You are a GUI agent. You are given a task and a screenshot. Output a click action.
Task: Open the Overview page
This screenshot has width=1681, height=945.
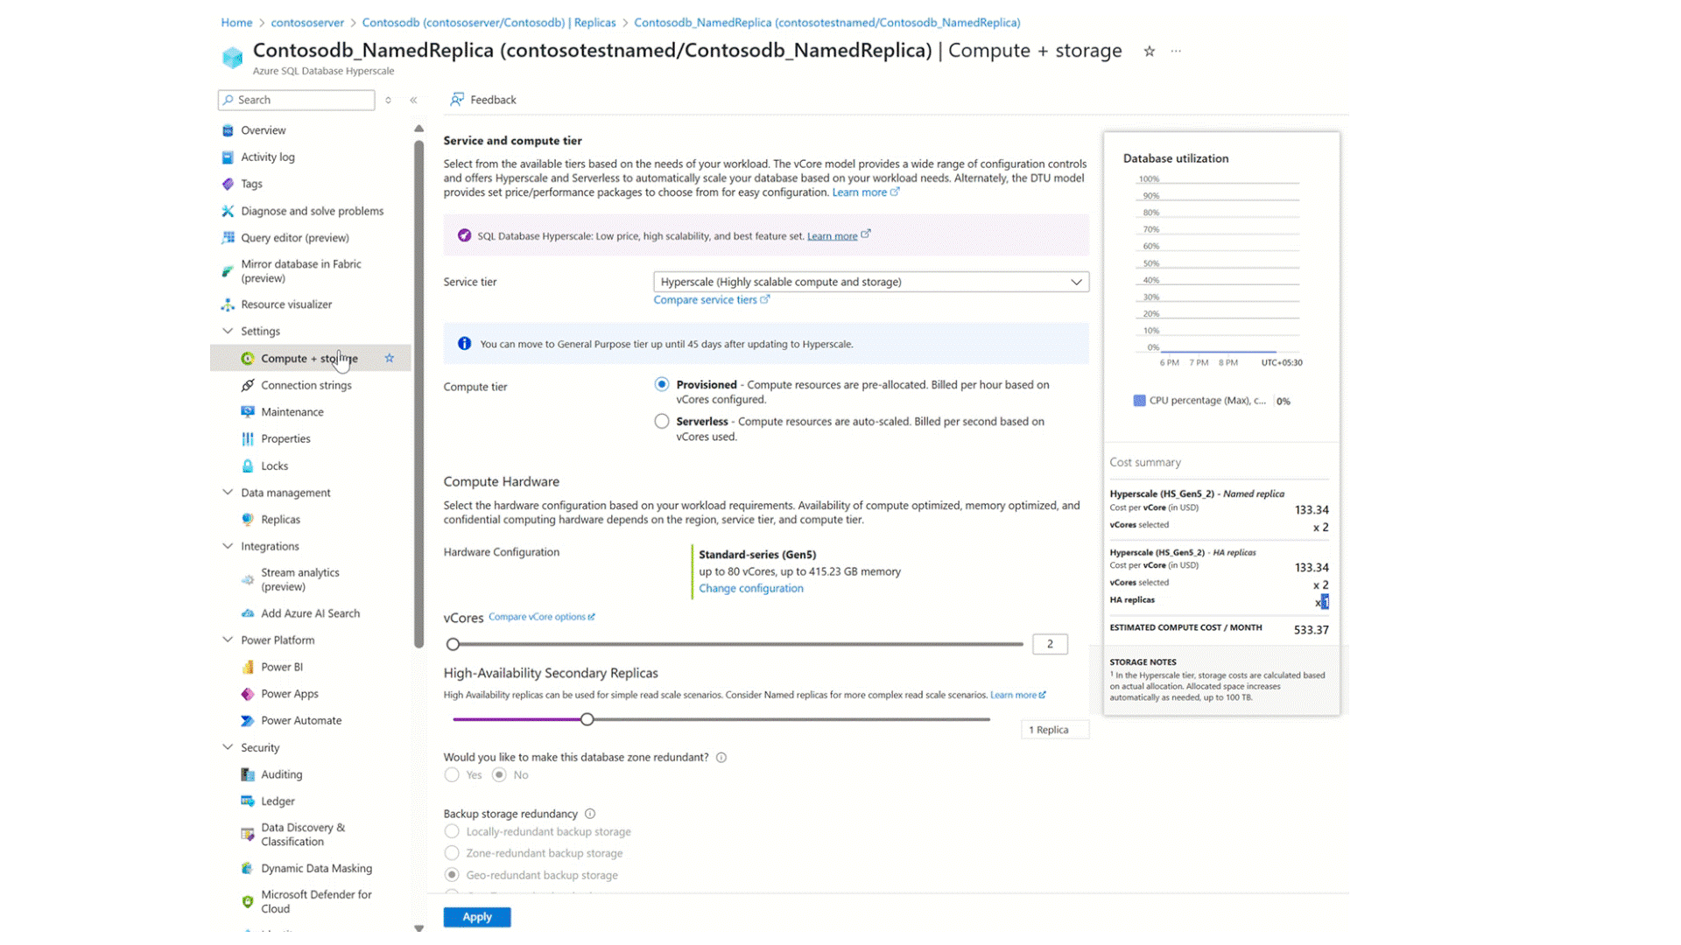click(263, 129)
